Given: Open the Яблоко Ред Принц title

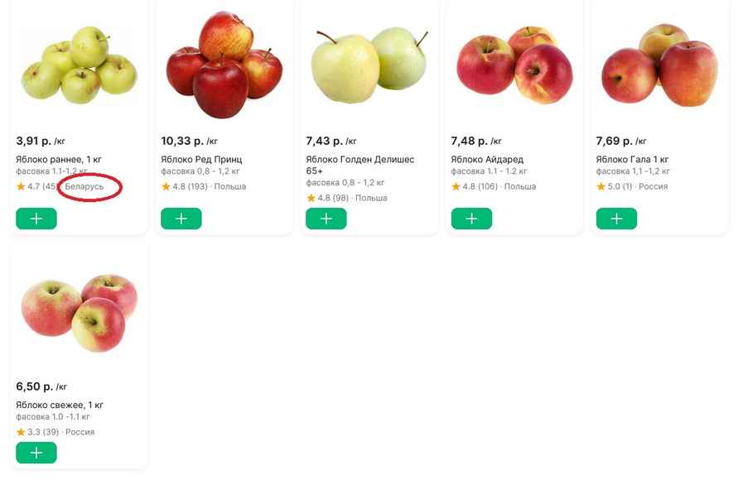Looking at the screenshot, I should pos(201,160).
